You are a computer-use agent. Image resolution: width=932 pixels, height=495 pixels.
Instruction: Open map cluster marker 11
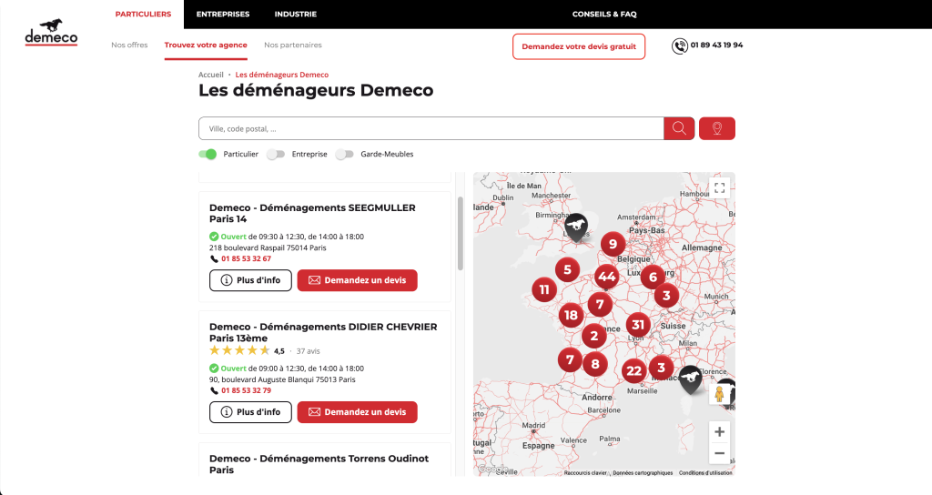(544, 289)
